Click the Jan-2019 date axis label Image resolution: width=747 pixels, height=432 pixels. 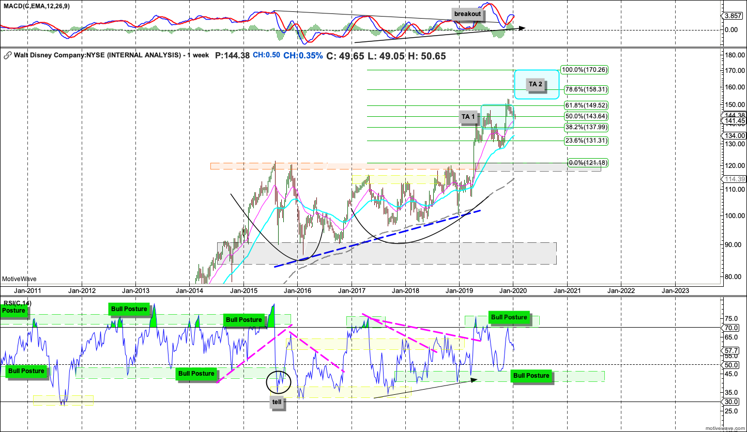pos(459,290)
